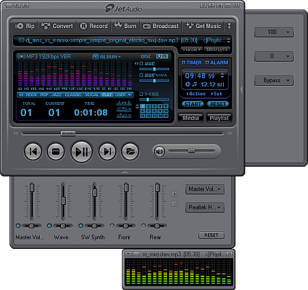This screenshot has height=290, width=308.
Task: Click the sound-wave icon beside MP3 192Kbps
Action: [21, 56]
